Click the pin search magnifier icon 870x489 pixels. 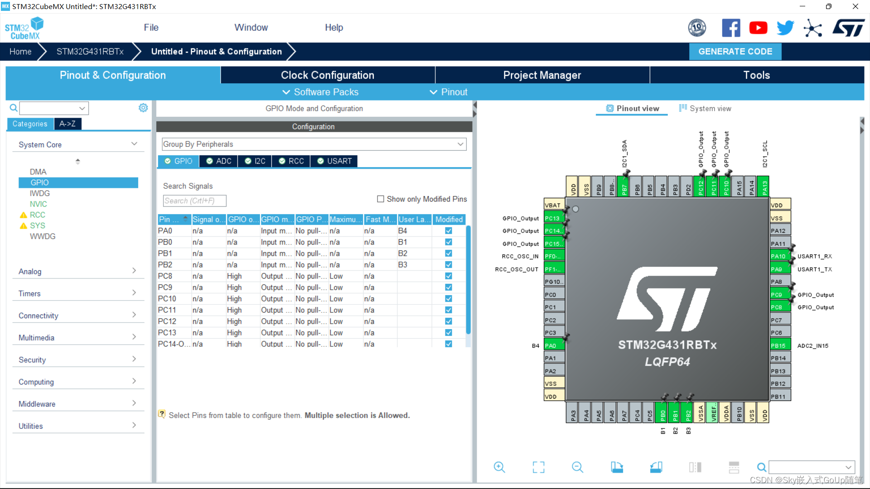[x=762, y=467]
